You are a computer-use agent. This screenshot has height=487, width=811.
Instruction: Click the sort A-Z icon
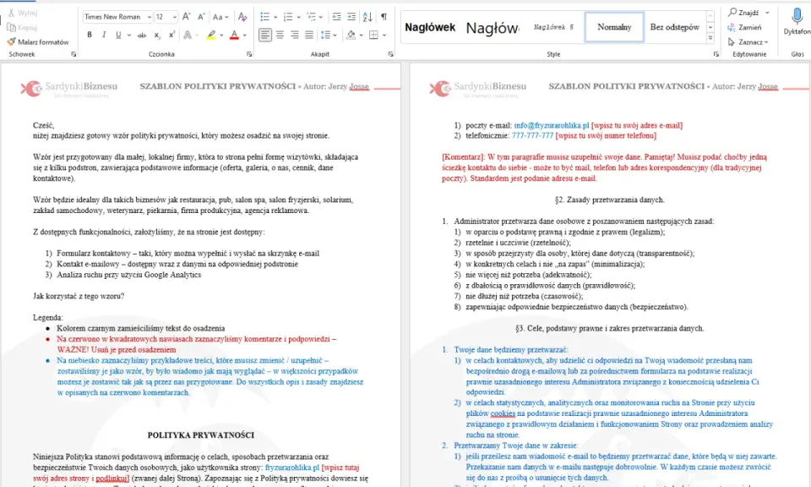click(x=367, y=17)
